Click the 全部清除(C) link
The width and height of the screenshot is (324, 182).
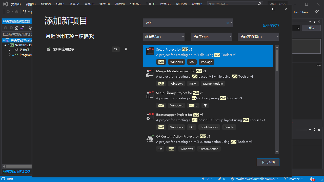271,25
